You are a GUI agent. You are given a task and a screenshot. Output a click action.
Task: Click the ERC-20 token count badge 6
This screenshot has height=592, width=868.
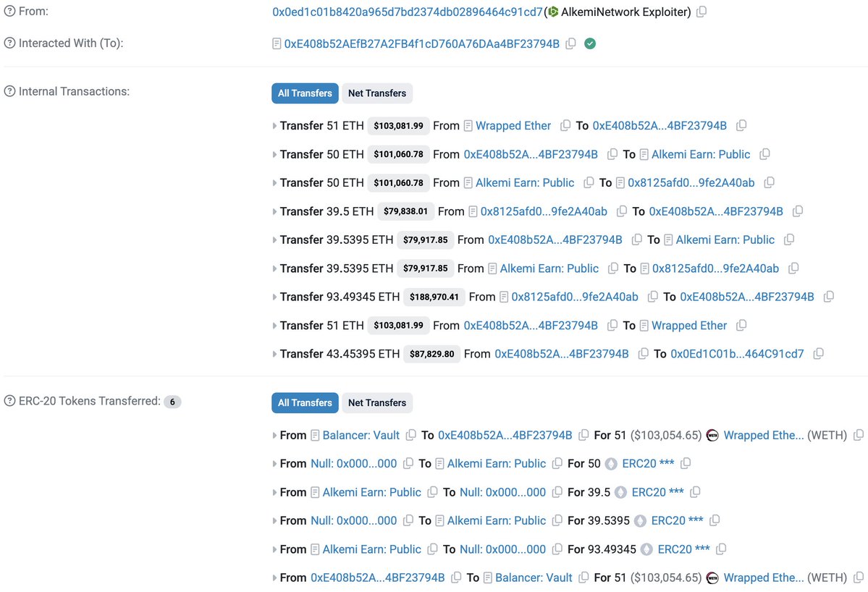click(172, 402)
